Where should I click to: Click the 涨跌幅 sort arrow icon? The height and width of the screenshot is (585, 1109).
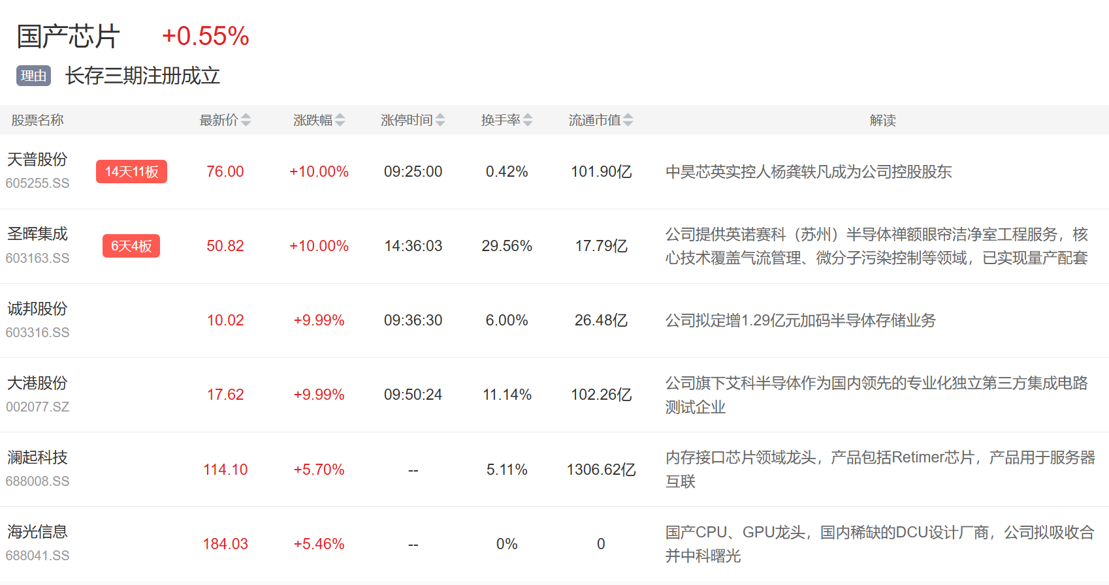coord(340,120)
